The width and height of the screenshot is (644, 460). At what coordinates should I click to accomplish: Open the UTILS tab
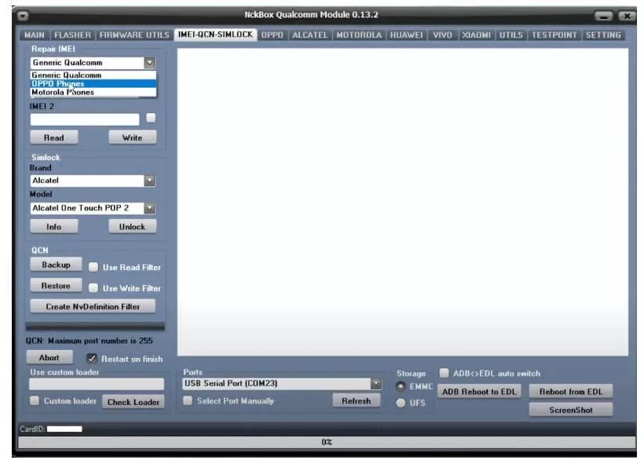pyautogui.click(x=511, y=35)
